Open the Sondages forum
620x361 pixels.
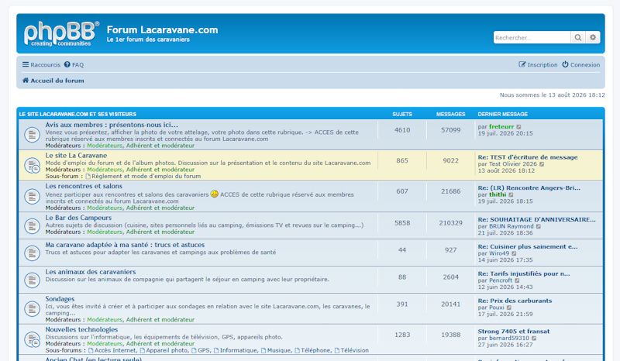[x=60, y=299]
